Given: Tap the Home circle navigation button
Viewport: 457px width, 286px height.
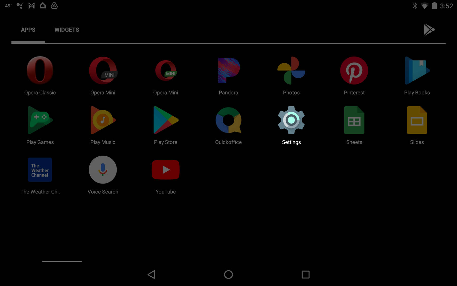Looking at the screenshot, I should (228, 275).
